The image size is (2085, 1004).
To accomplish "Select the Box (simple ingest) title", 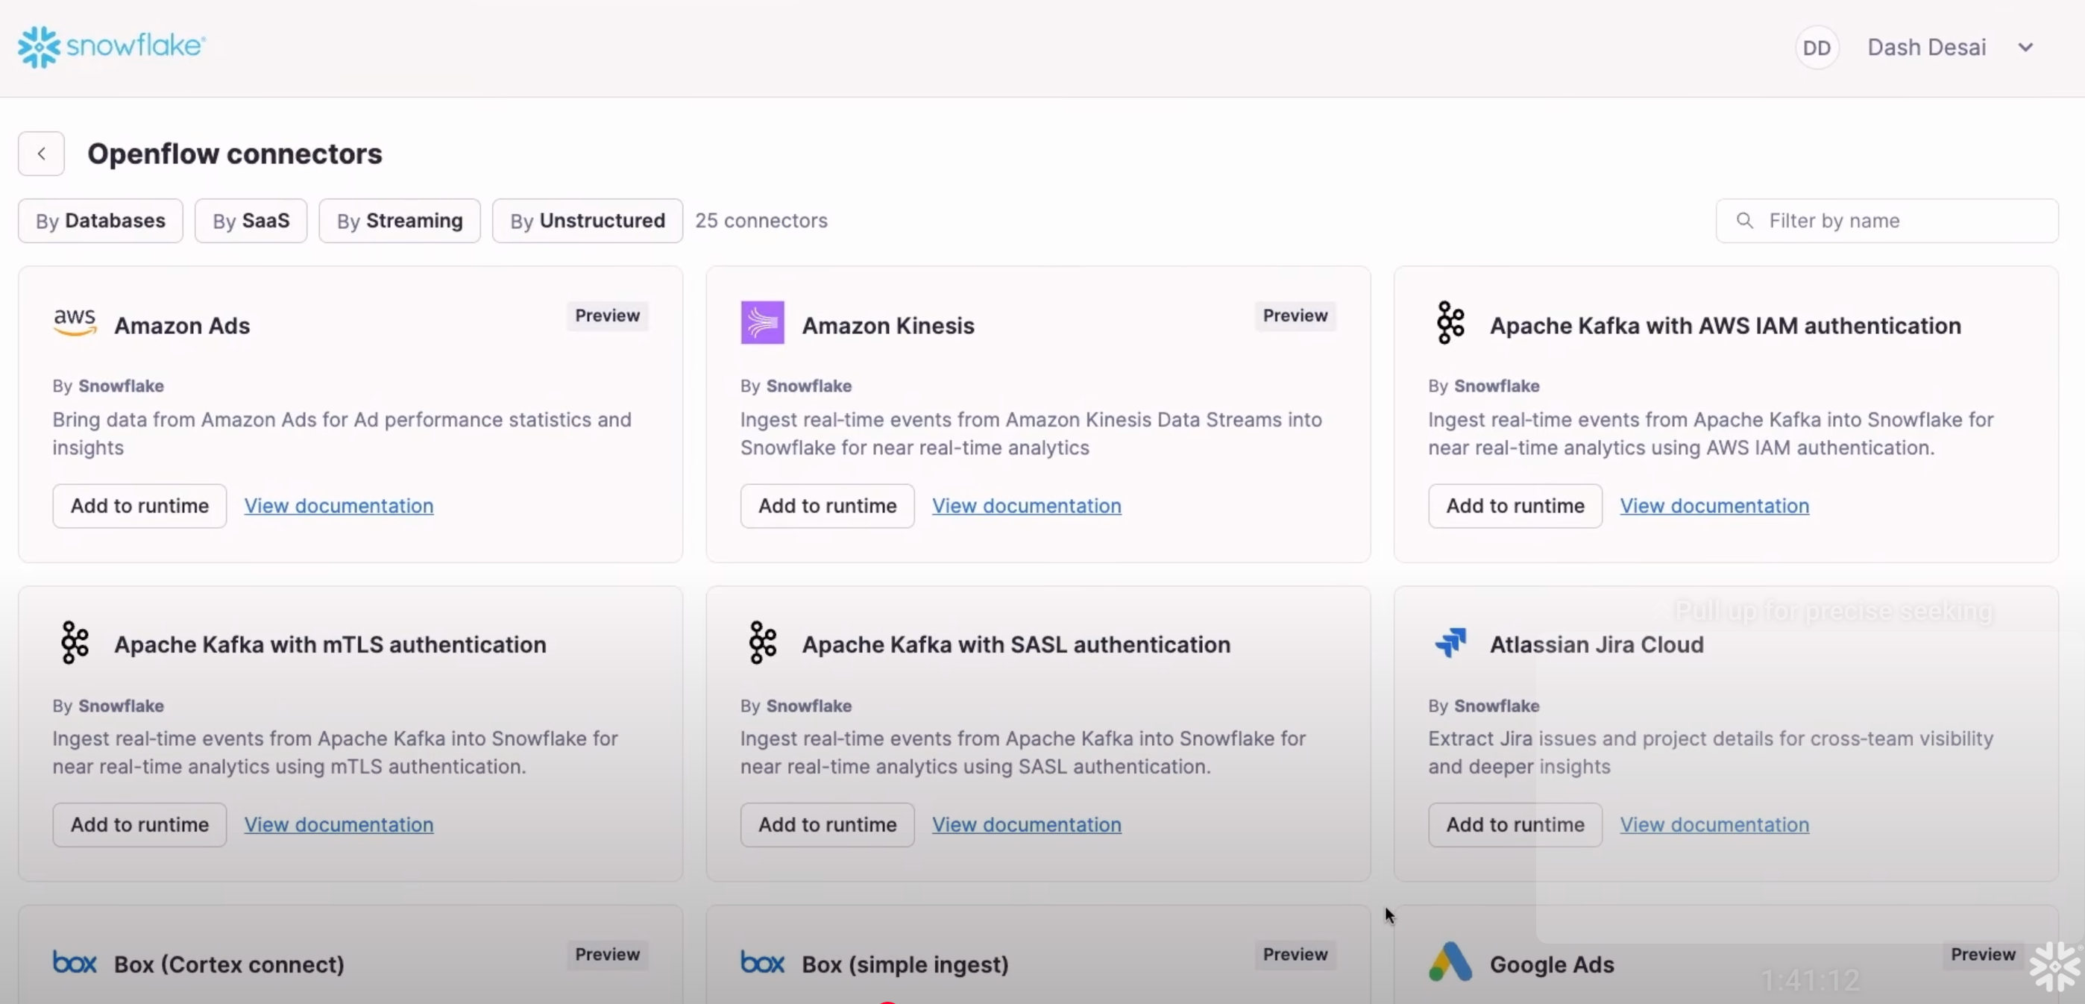I will [905, 964].
